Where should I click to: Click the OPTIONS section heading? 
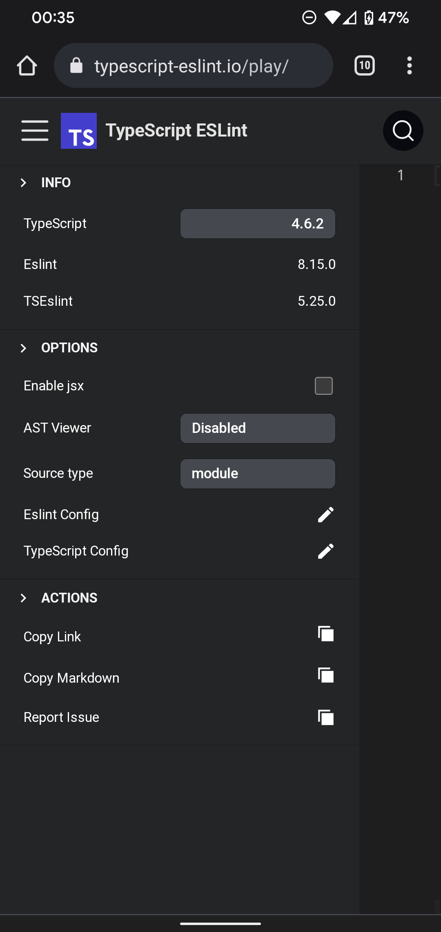pyautogui.click(x=69, y=348)
